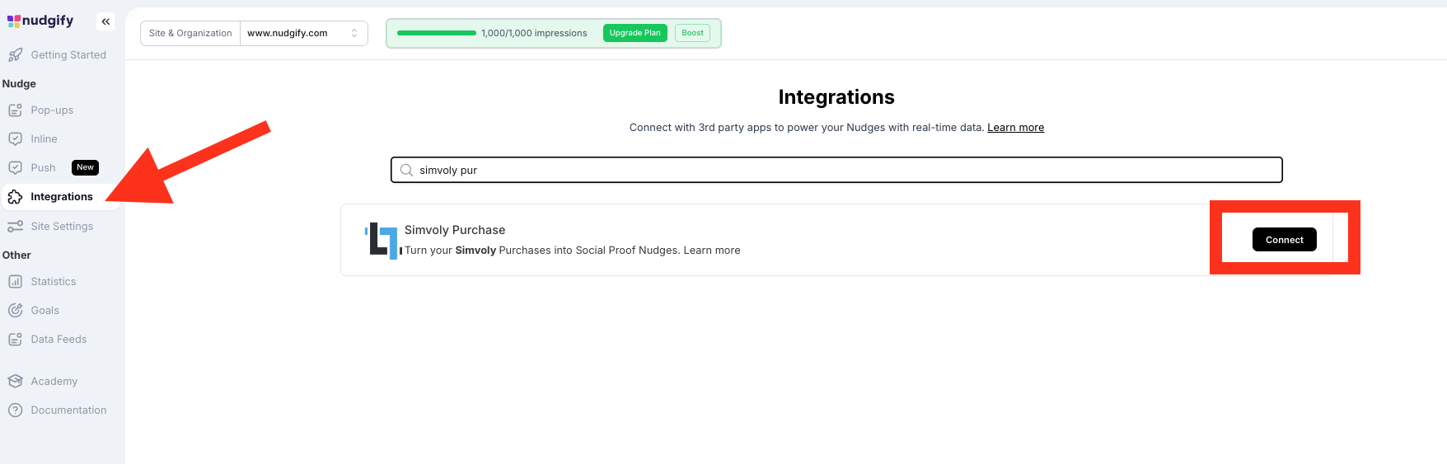The width and height of the screenshot is (1447, 464).
Task: Click the New badge next to Push
Action: (85, 167)
